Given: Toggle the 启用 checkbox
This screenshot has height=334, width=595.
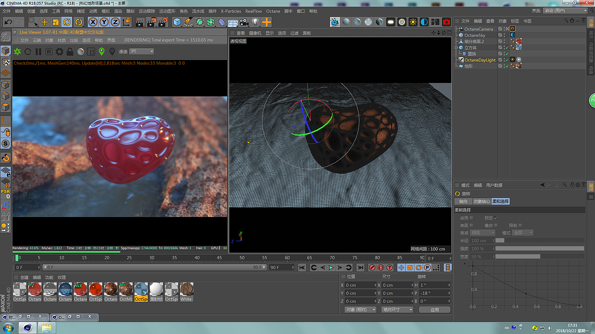Looking at the screenshot, I should tap(471, 218).
